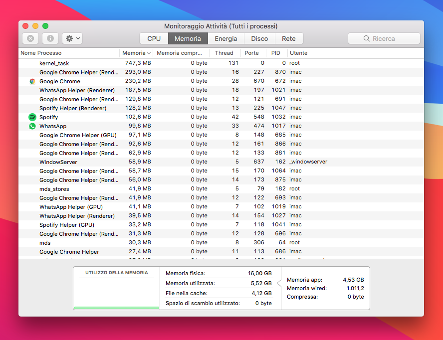Select WhatsApp Helper (Renderer) with 39,5 MB

click(x=221, y=216)
